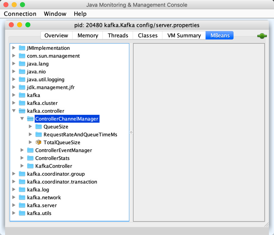Click the split pane divider handle
The image size is (274, 235).
(131, 133)
